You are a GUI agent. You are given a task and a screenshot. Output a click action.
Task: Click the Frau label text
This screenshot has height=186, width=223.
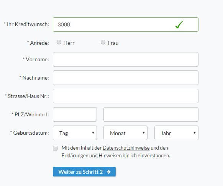(x=113, y=43)
